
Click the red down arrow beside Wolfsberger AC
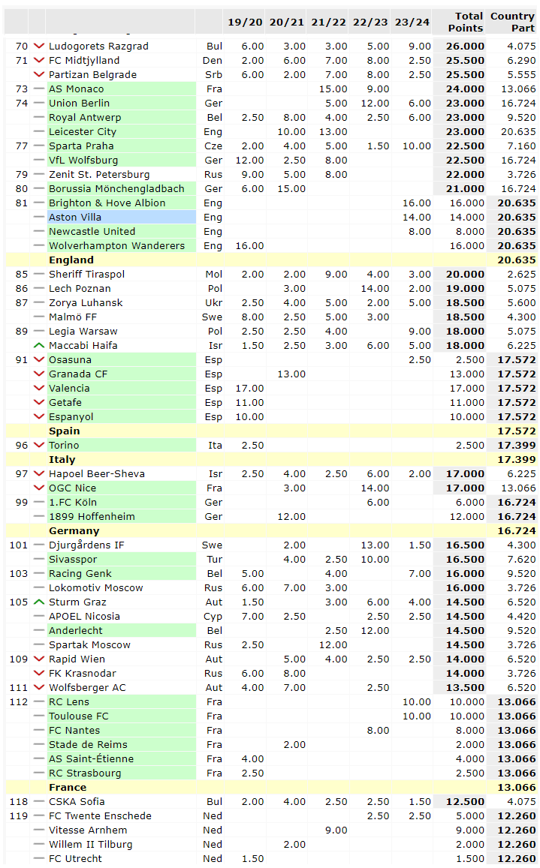(39, 687)
